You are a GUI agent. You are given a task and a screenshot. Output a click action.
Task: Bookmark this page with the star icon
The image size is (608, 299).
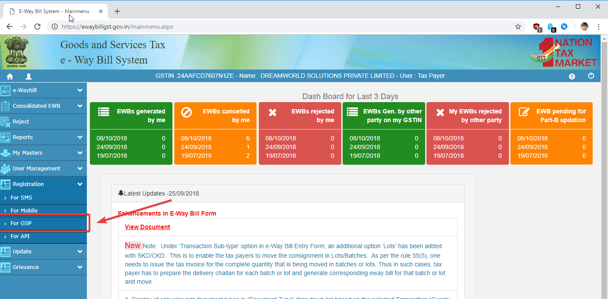[x=518, y=27]
